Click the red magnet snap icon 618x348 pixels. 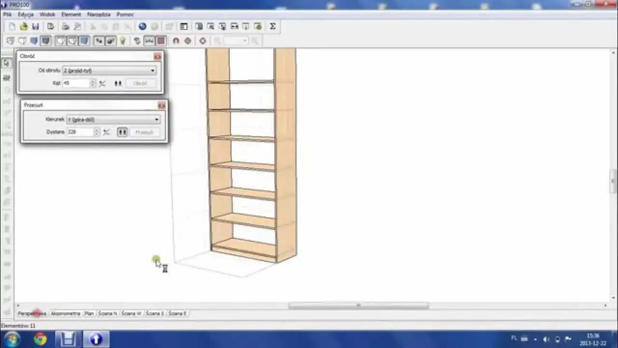176,41
